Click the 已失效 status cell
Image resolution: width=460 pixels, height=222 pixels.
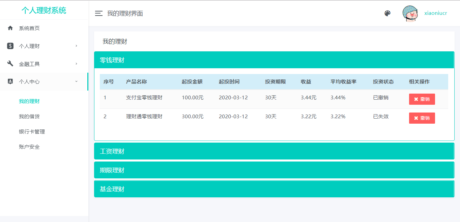(x=381, y=117)
